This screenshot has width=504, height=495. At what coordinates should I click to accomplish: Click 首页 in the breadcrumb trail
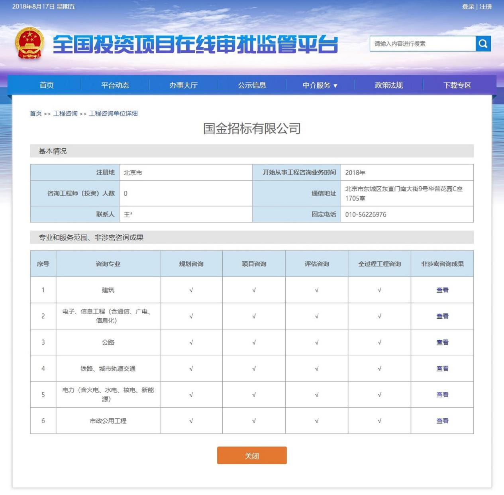point(36,114)
